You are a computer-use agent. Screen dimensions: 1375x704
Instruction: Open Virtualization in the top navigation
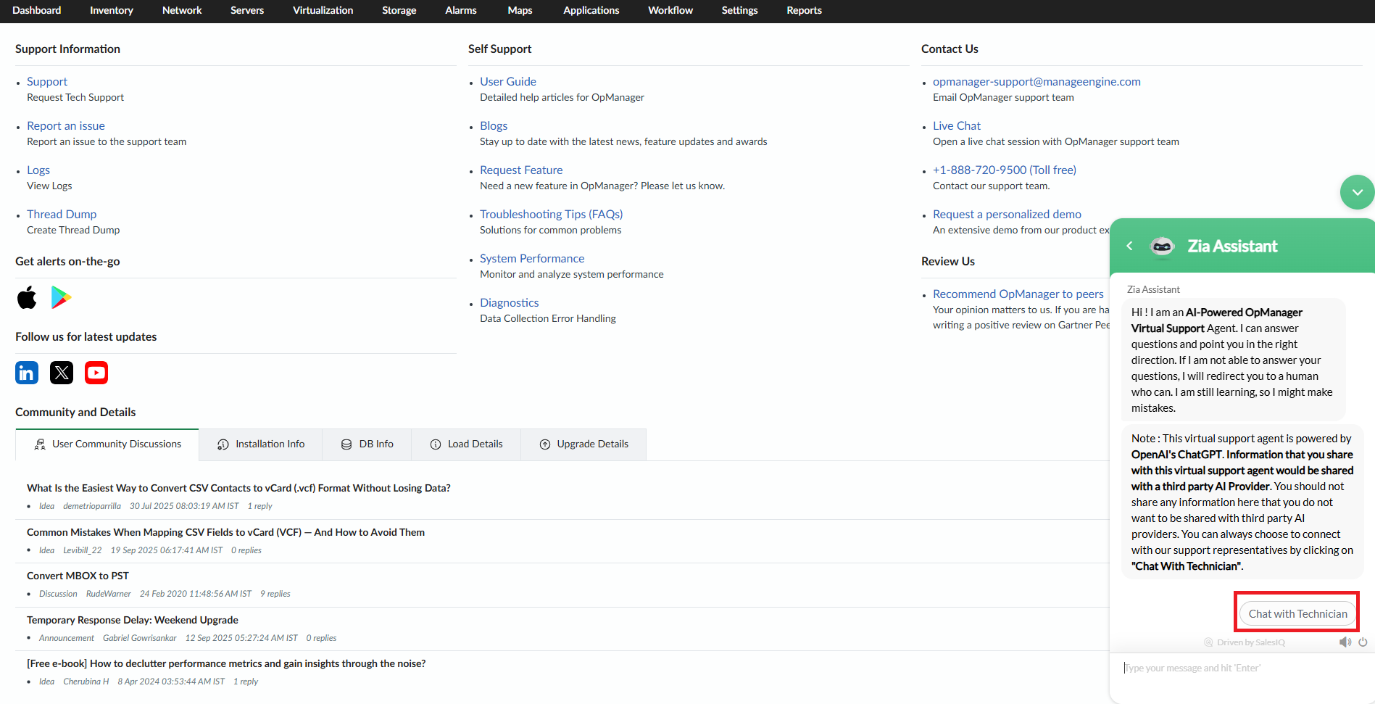pos(323,10)
